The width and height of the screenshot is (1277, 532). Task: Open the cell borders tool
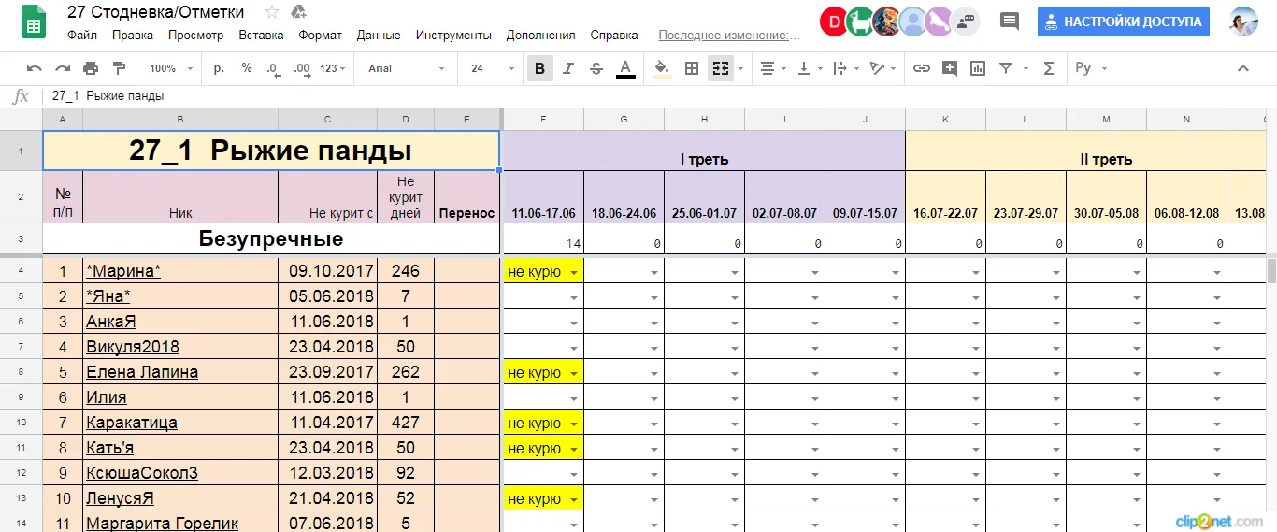(692, 68)
